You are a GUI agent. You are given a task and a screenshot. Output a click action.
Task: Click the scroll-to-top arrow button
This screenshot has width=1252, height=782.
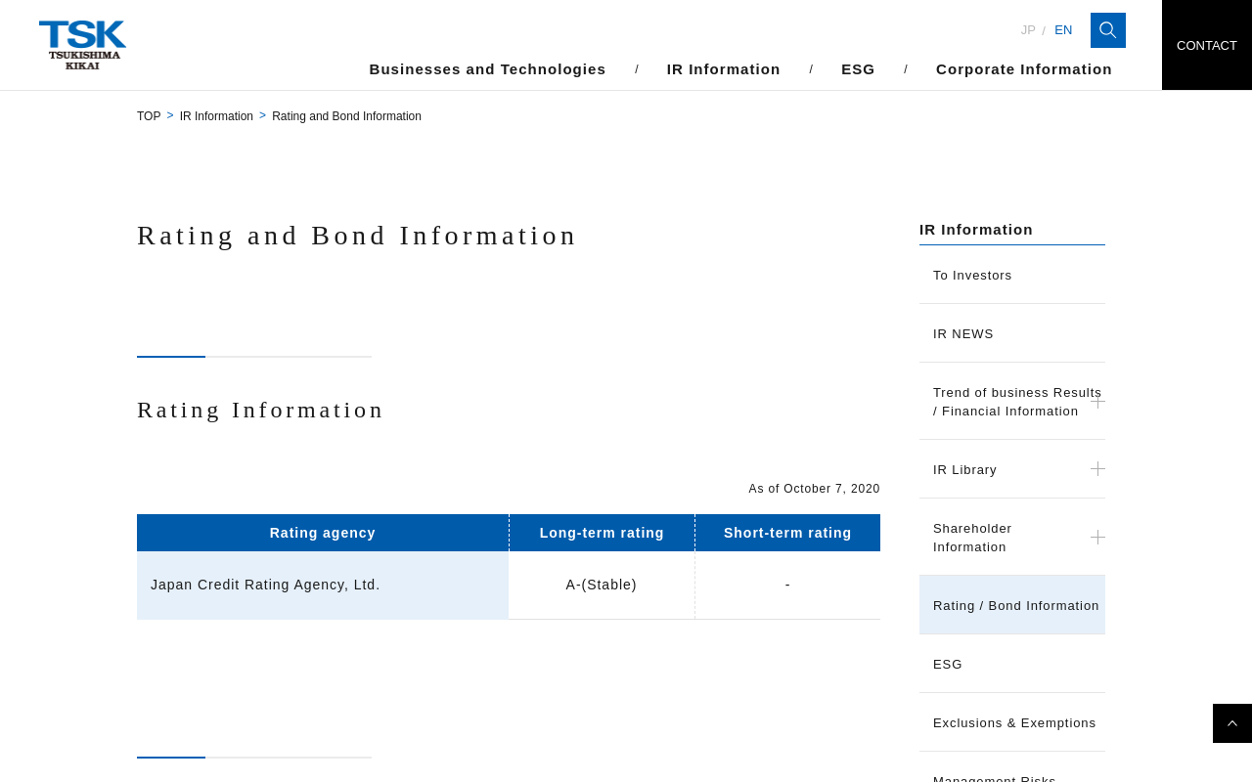[1231, 723]
